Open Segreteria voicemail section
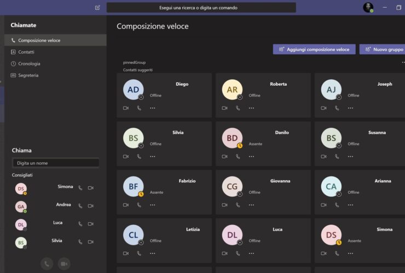Viewport: 405px width, 273px height. pyautogui.click(x=25, y=75)
